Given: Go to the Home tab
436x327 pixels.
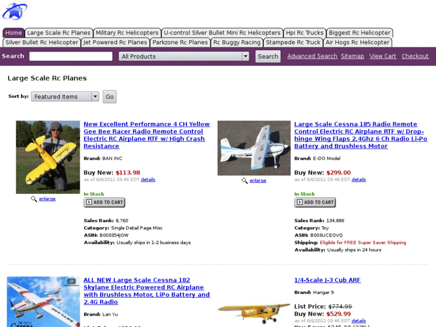Looking at the screenshot, I should [13, 33].
